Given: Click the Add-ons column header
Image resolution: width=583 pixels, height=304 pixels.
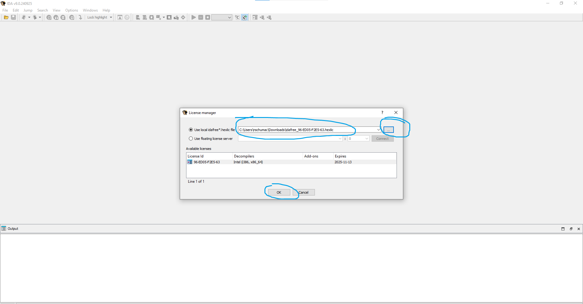Looking at the screenshot, I should [x=318, y=156].
